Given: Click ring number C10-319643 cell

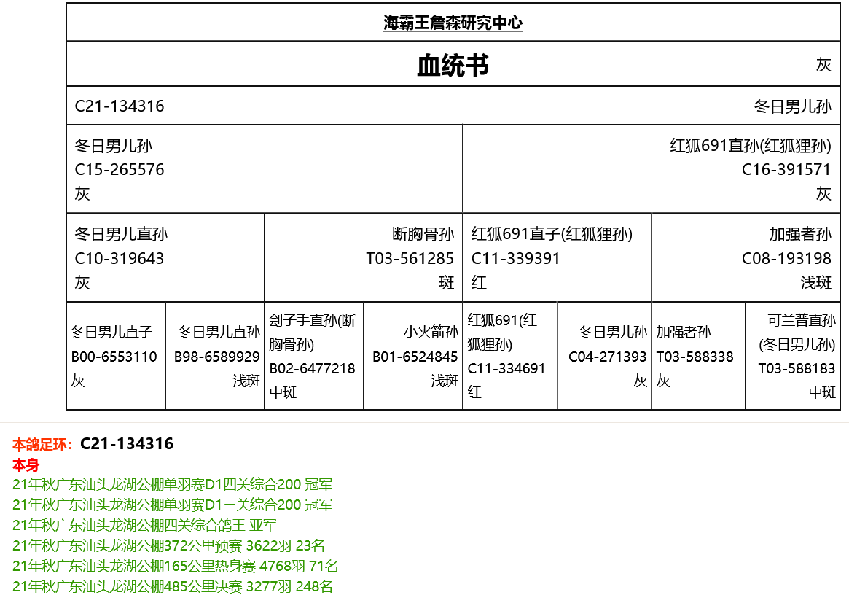Looking at the screenshot, I should pyautogui.click(x=120, y=259).
